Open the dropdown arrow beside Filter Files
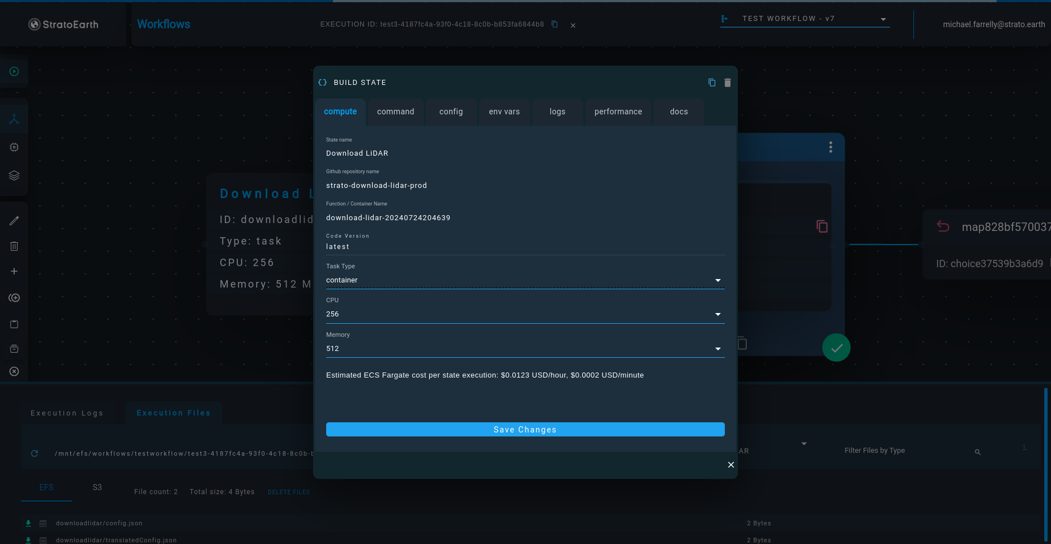Image resolution: width=1051 pixels, height=544 pixels. tap(804, 444)
